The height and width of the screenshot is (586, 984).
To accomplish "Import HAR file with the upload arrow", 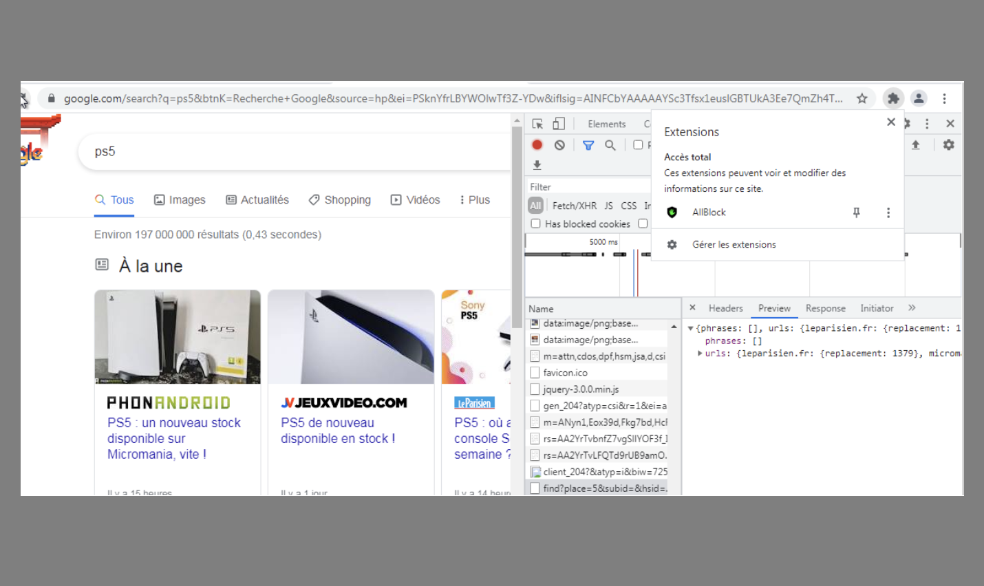I will (915, 145).
